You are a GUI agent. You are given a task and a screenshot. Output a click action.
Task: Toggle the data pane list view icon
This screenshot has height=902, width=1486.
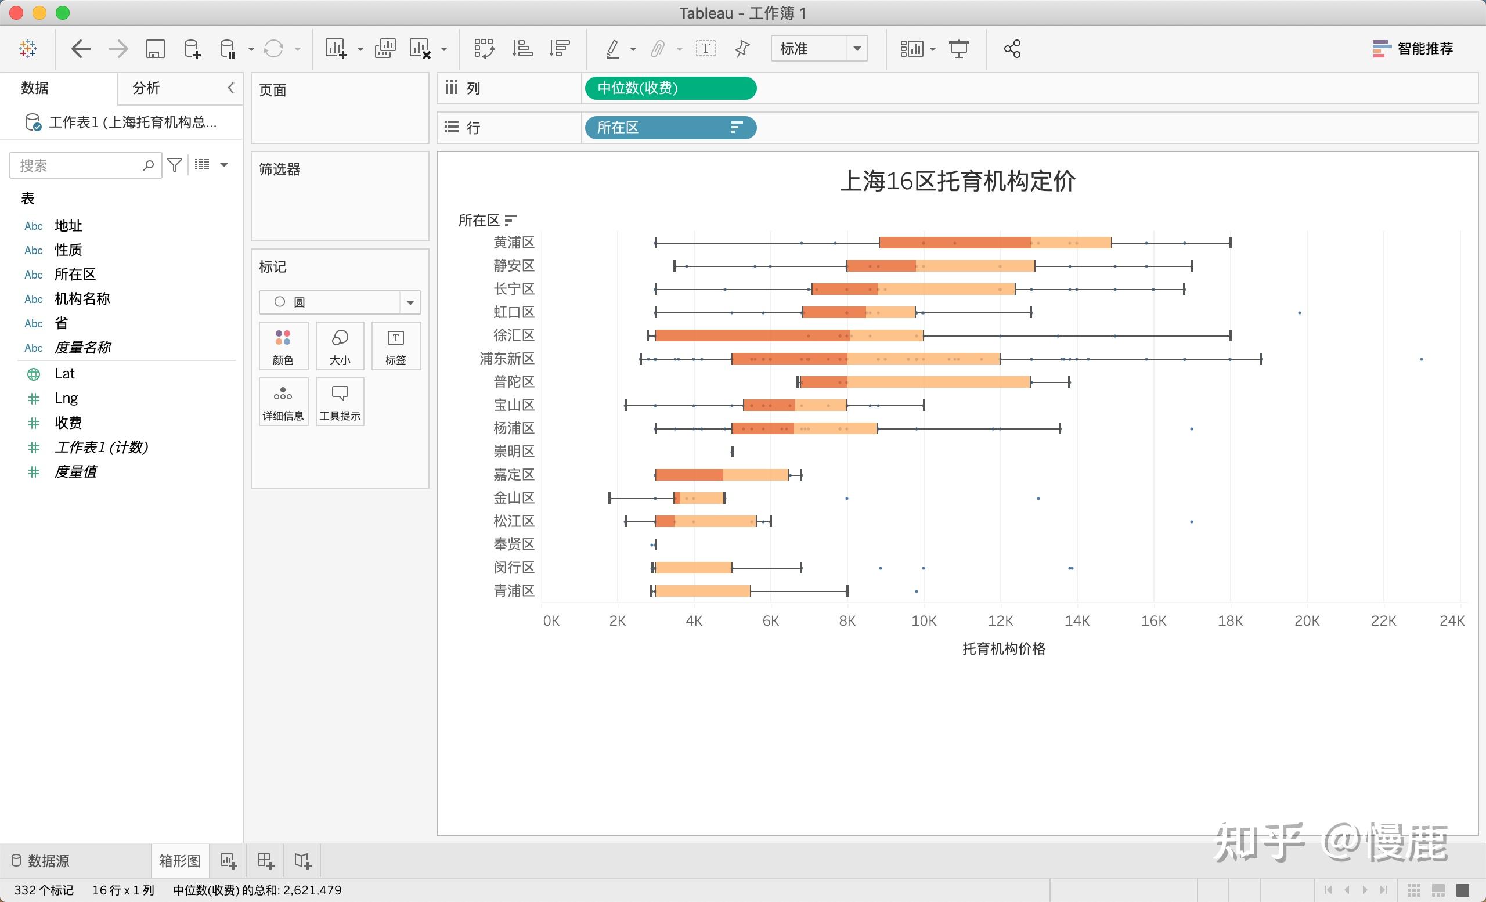click(x=202, y=165)
